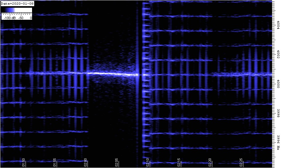Image resolution: width=281 pixels, height=168 pixels.
Task: Click the 4002 frequency axis label
Action: click(x=278, y=54)
